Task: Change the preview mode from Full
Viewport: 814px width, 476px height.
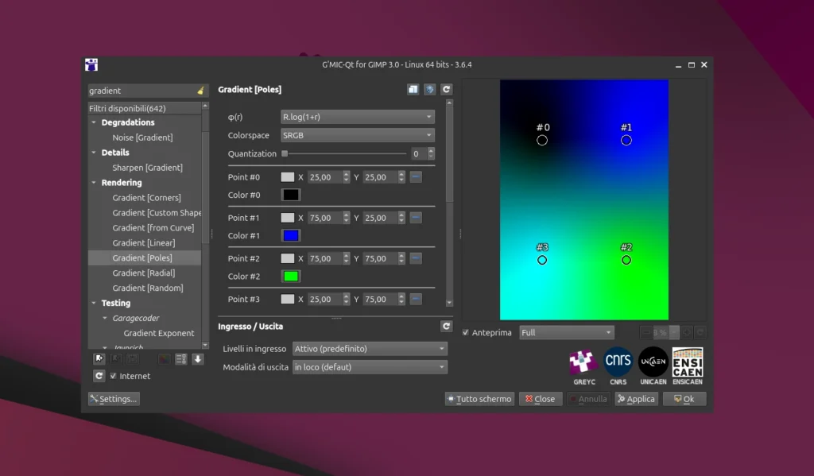Action: pyautogui.click(x=566, y=332)
